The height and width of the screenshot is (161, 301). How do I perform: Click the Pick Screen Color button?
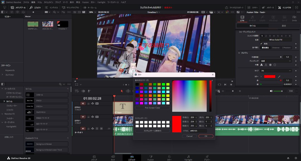(x=152, y=108)
